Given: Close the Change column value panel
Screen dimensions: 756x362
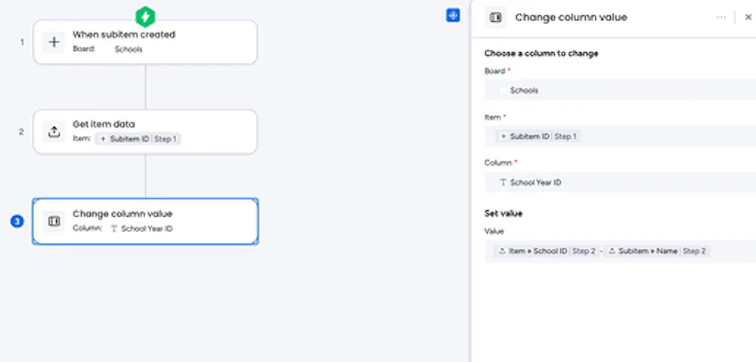Looking at the screenshot, I should click(x=748, y=17).
